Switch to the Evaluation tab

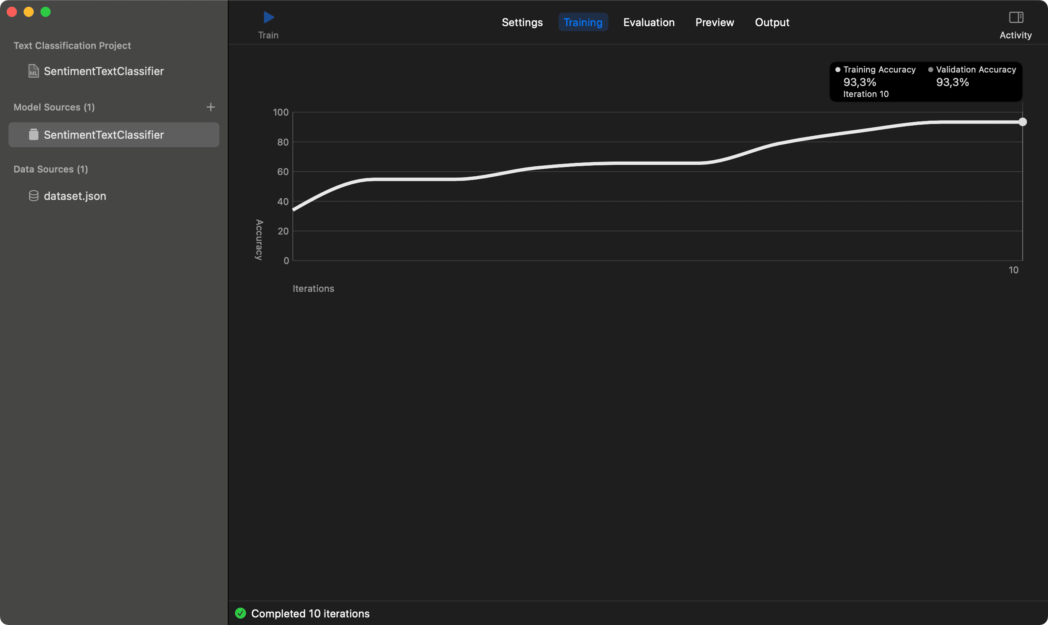point(649,22)
